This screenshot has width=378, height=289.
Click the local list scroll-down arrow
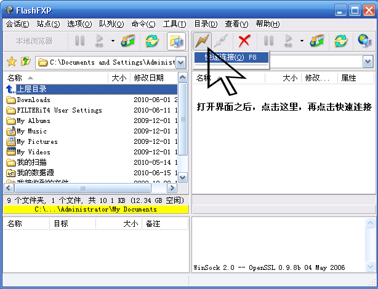[182, 178]
